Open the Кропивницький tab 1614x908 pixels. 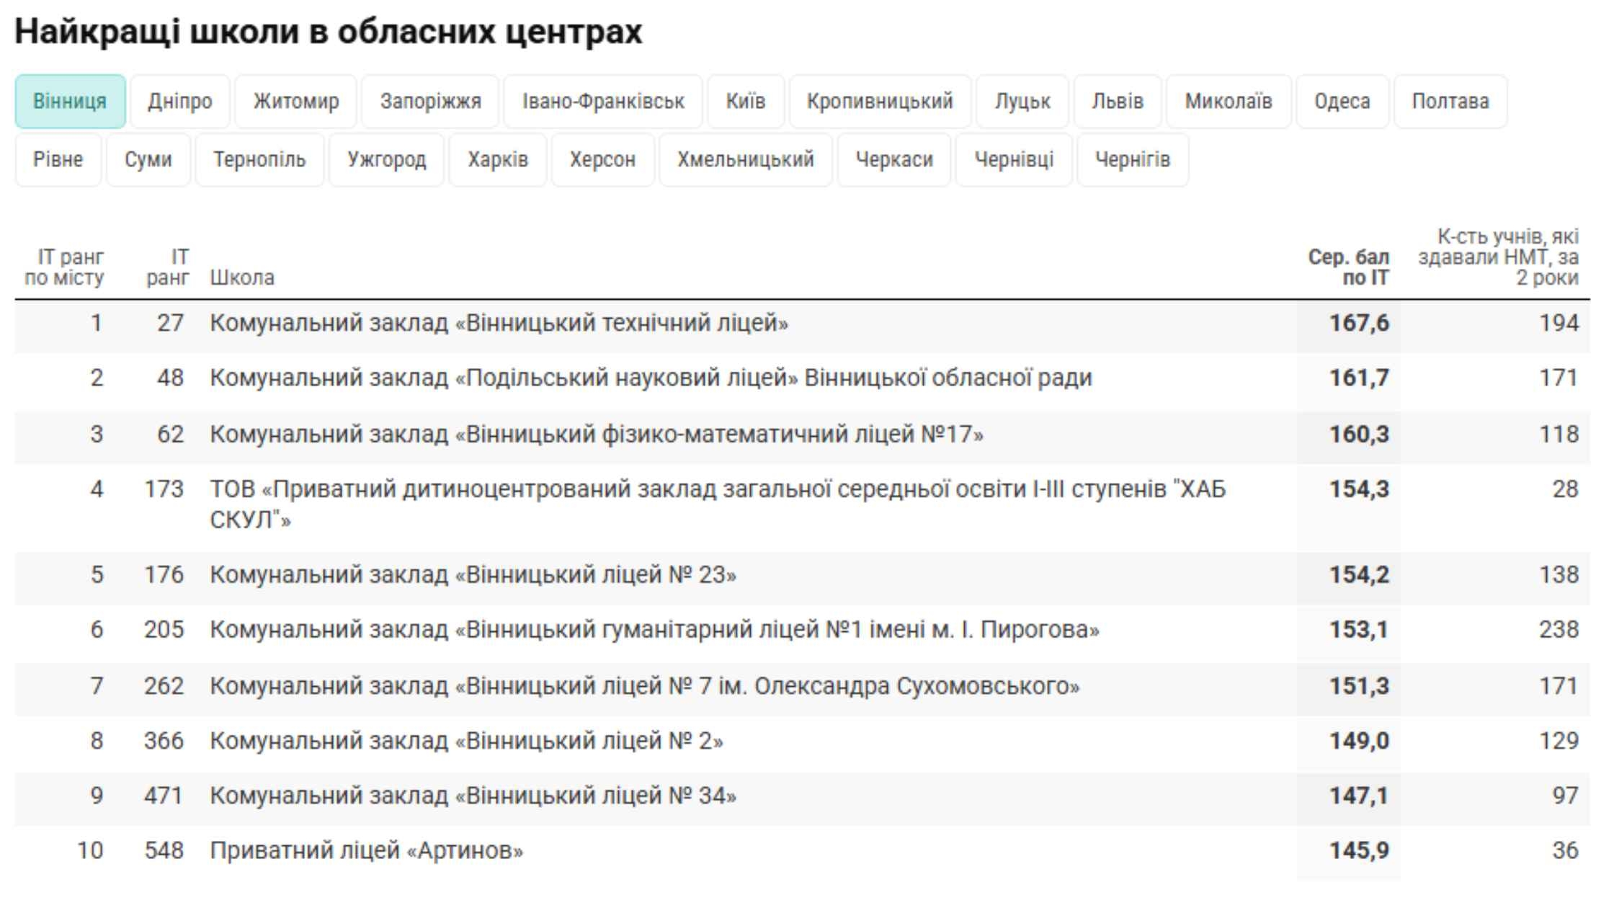click(x=880, y=102)
